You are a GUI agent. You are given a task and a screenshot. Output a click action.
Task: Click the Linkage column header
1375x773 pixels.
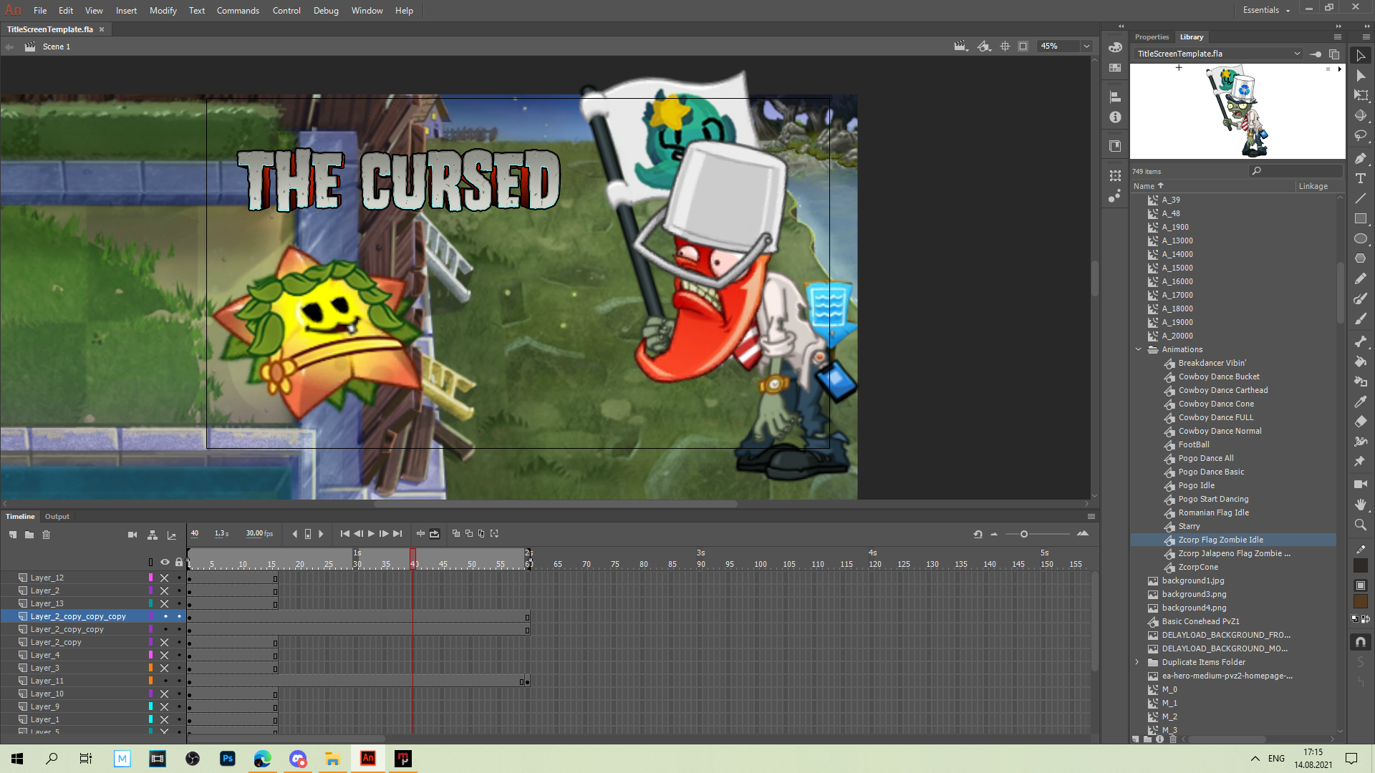pos(1313,186)
